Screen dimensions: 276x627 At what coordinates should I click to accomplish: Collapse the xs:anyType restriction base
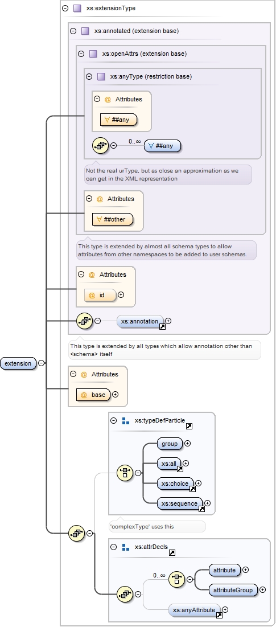click(89, 76)
